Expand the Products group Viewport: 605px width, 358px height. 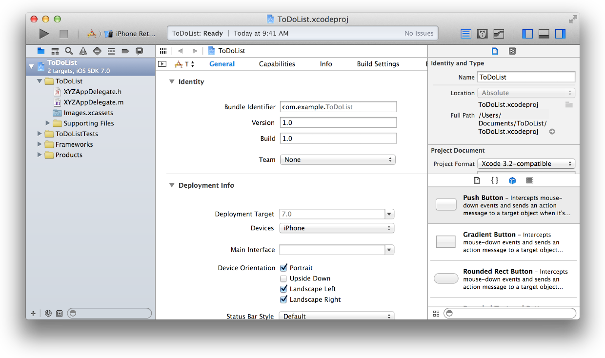click(x=40, y=155)
